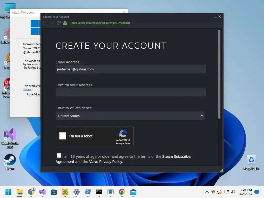This screenshot has width=264, height=198.
Task: Open PowerShell from the taskbar
Action: 88,192
